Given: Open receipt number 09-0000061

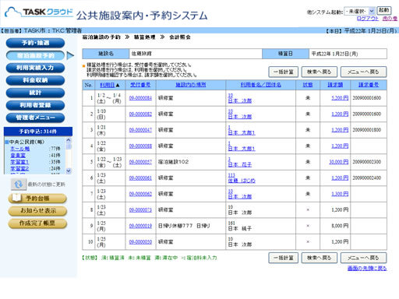Looking at the screenshot, I should coord(140,178).
